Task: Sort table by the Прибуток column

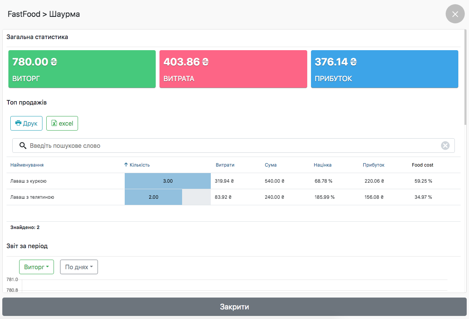Action: coord(373,165)
